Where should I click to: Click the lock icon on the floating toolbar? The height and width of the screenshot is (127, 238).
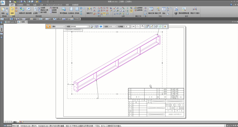point(165,27)
